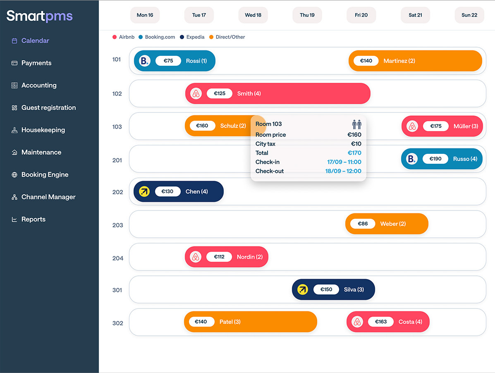495x373 pixels.
Task: Open the Payments section
Action: point(36,63)
